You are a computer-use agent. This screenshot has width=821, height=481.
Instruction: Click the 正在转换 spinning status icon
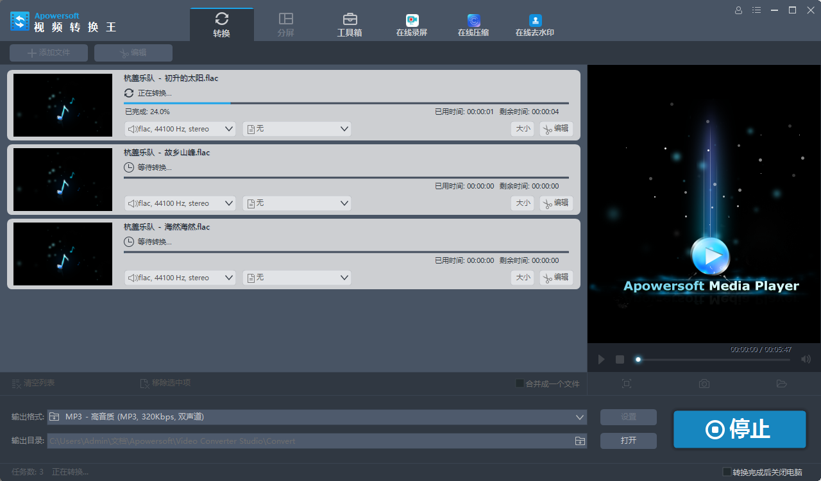[129, 93]
